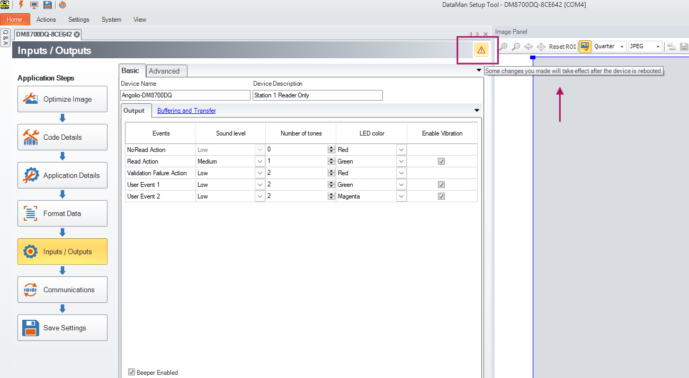Viewport: 689px width, 378px height.
Task: Disable the Beeper Enabled option
Action: click(131, 372)
